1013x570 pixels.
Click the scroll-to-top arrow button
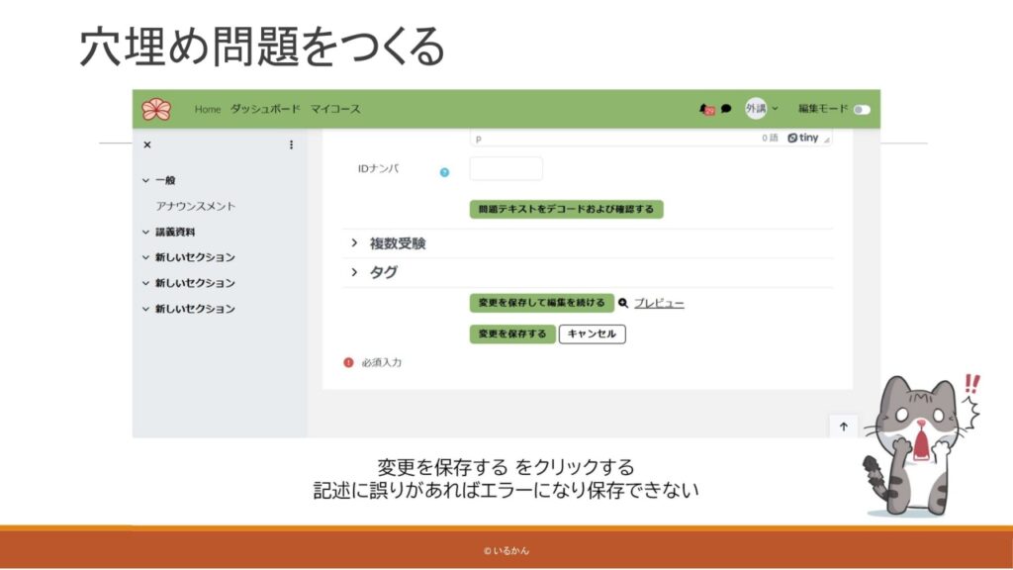point(843,427)
